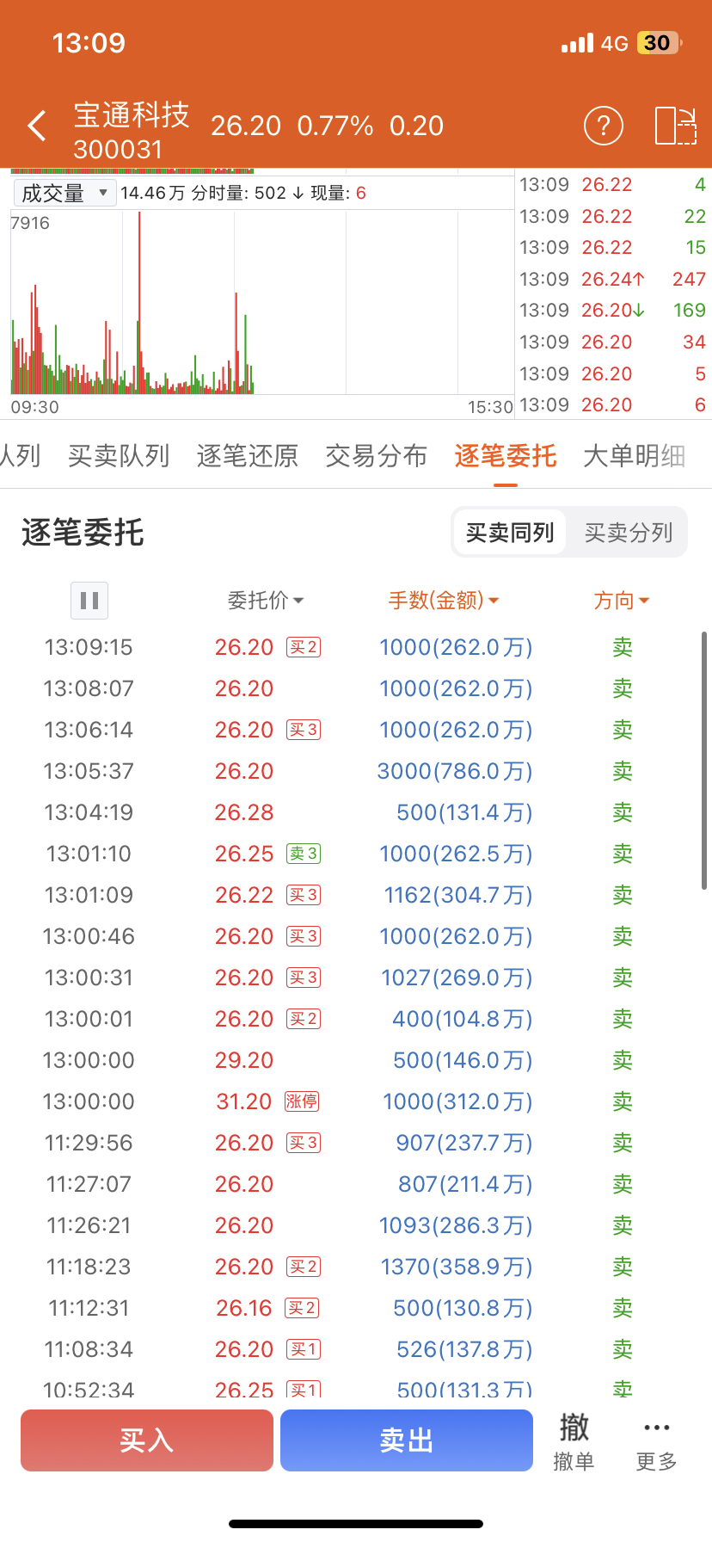Image resolution: width=712 pixels, height=1542 pixels.
Task: Tap the green 卖3 badge at 13:01:10
Action: pos(304,854)
